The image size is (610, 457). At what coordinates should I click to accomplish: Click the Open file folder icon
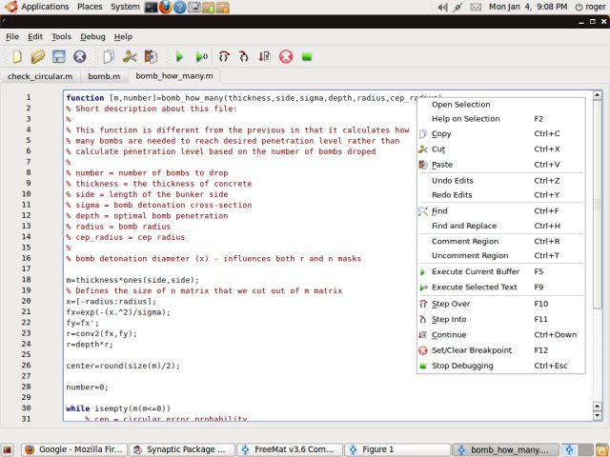37,57
